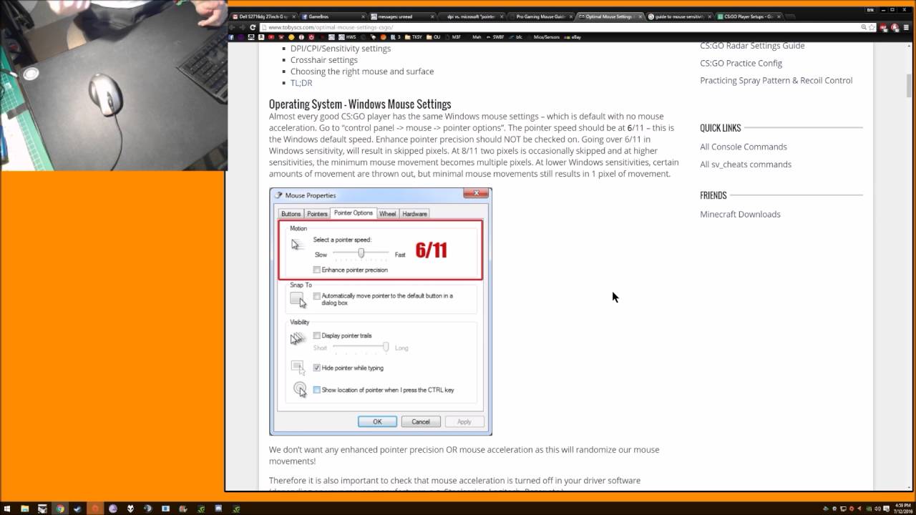Open the Discord taskbar icon
Viewport: 916px width, 515px height.
pyautogui.click(x=218, y=509)
